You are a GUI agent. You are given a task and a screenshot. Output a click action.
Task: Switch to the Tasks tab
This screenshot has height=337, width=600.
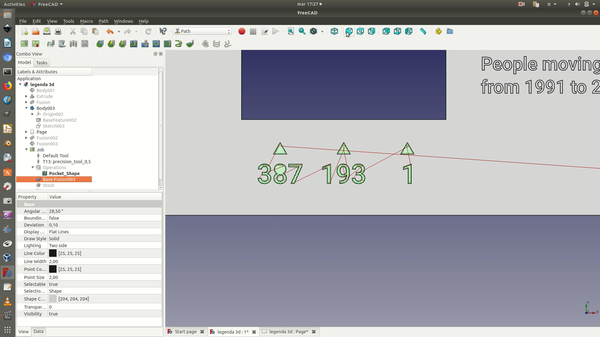tap(42, 63)
